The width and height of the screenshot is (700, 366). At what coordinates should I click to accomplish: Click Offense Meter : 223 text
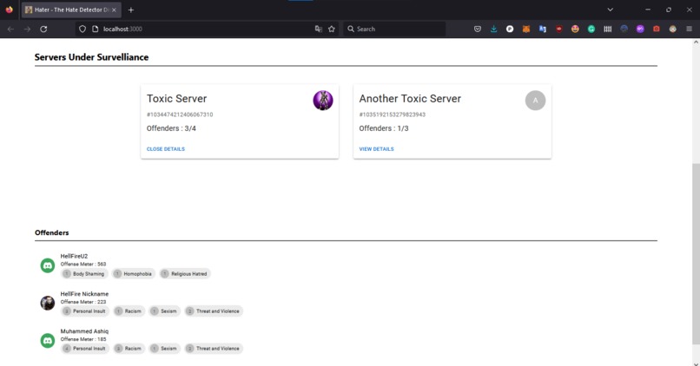tap(83, 302)
